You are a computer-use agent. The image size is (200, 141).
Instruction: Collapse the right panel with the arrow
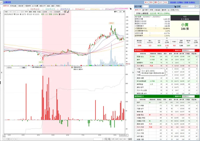click(x=133, y=73)
